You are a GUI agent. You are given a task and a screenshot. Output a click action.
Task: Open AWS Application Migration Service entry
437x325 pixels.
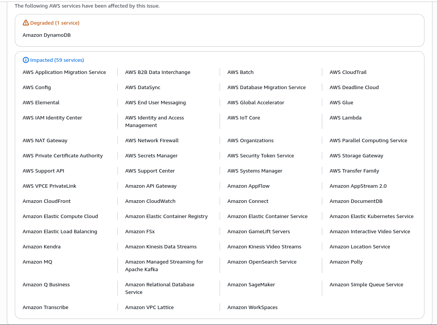pos(64,72)
